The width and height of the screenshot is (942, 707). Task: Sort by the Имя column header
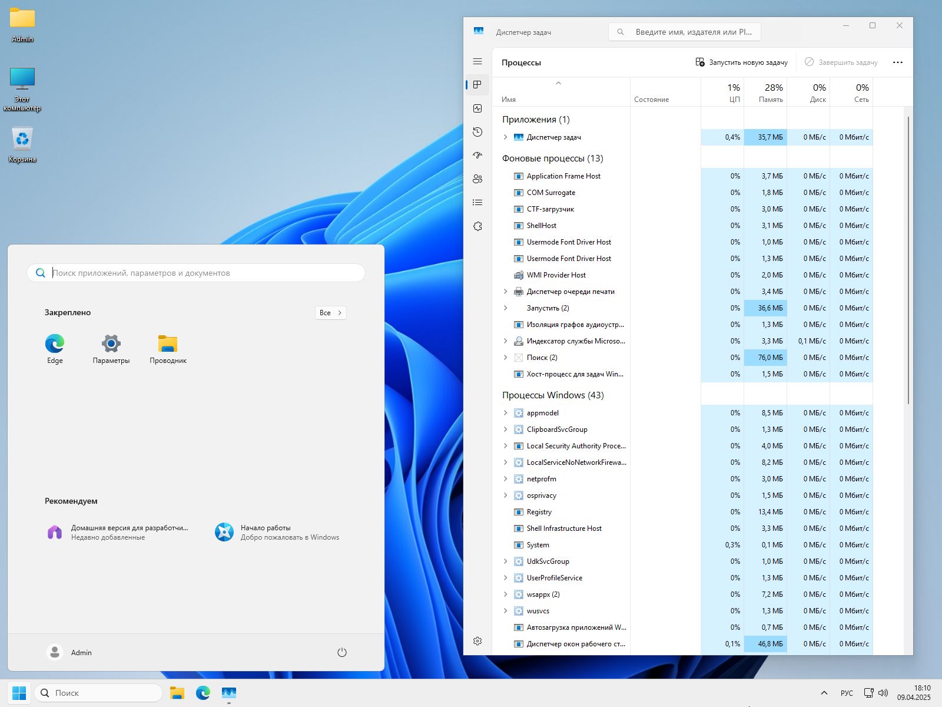(x=561, y=92)
